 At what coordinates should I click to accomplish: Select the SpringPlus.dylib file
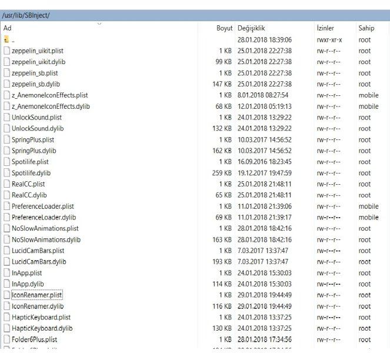(34, 151)
